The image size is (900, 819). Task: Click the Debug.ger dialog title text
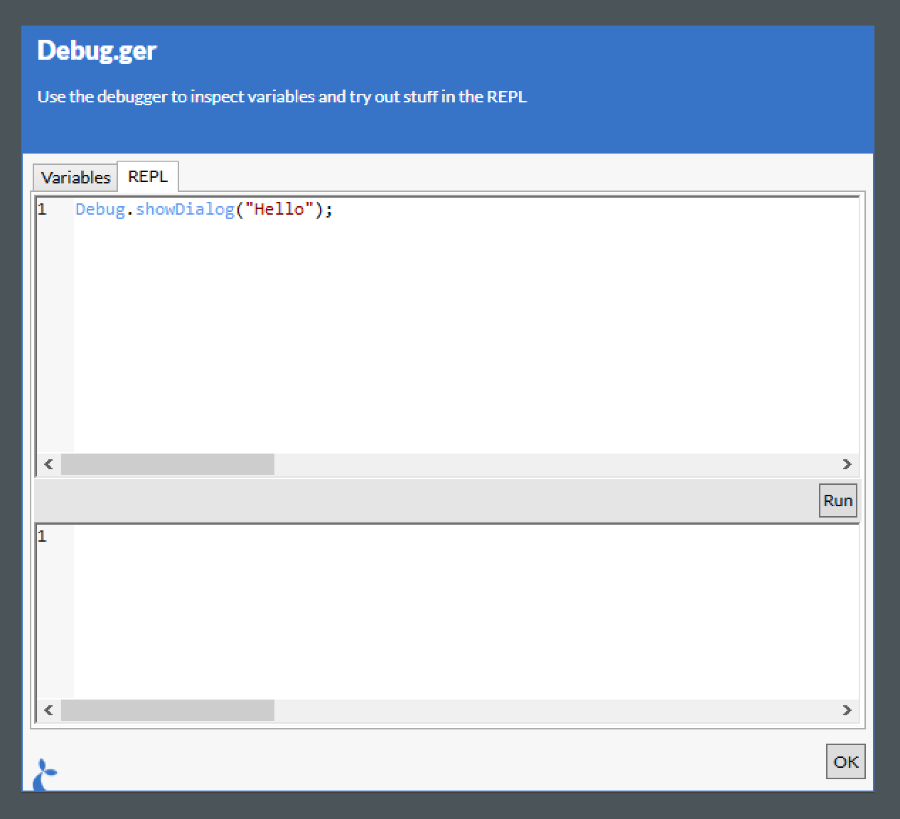[97, 50]
